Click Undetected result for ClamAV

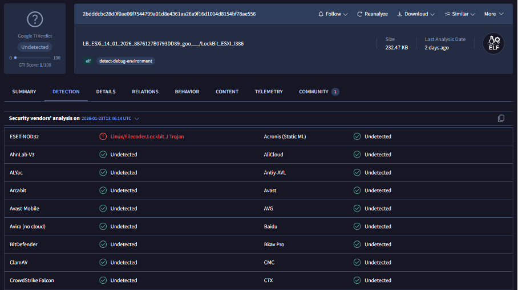pos(124,262)
